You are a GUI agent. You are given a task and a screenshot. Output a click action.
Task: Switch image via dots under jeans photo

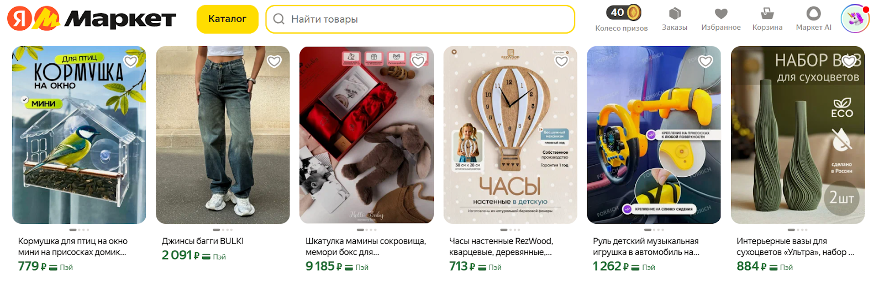pos(223,230)
